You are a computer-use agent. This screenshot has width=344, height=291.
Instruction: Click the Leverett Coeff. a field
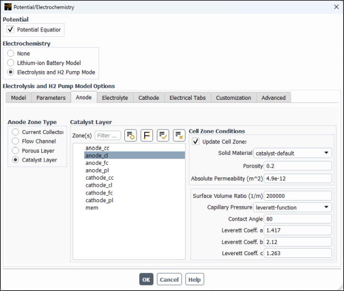[298, 230]
